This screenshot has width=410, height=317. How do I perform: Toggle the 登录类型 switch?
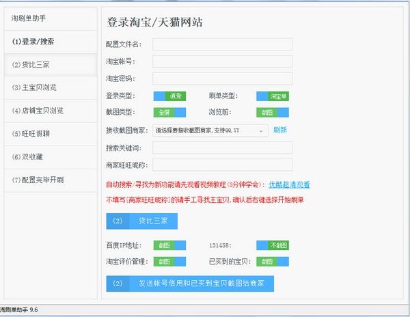(x=169, y=96)
